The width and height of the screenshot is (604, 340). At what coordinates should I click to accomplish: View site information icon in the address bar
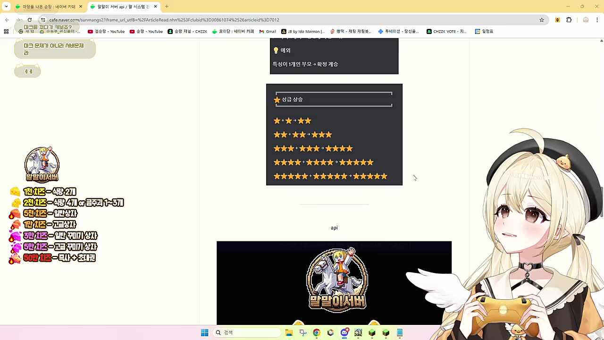click(43, 20)
